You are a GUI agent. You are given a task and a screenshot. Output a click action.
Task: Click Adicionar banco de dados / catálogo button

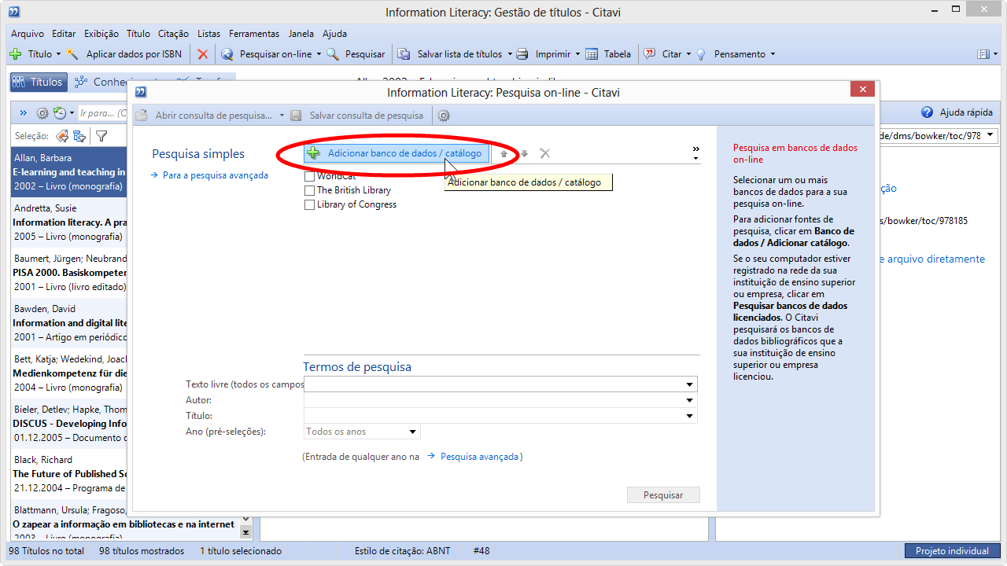pyautogui.click(x=397, y=153)
